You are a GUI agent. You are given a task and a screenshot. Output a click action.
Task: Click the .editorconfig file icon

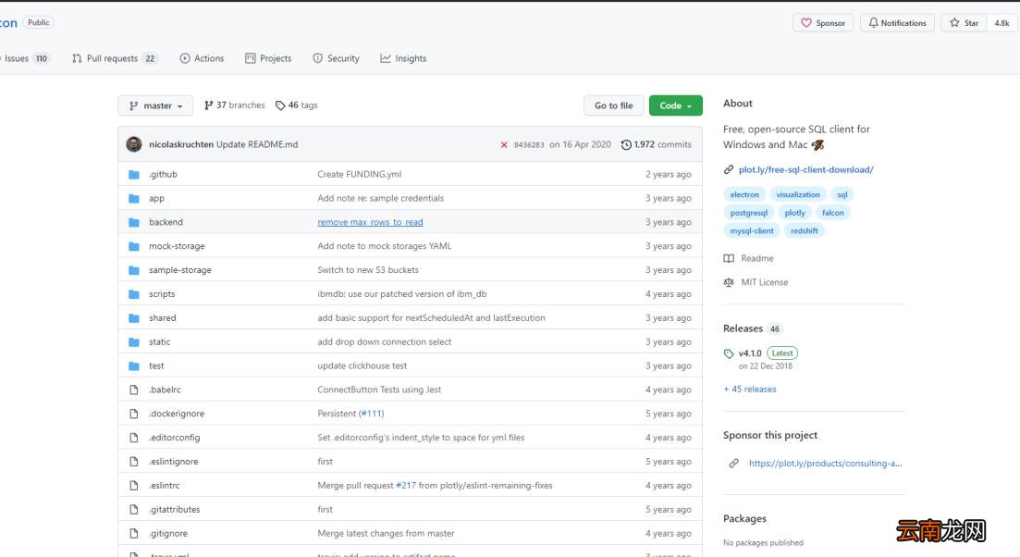pyautogui.click(x=134, y=438)
